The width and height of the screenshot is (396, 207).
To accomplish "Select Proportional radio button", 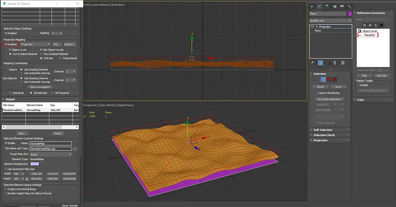I will pos(60,58).
